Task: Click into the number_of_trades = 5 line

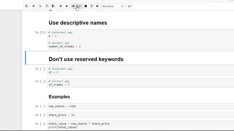Action: tap(64, 47)
